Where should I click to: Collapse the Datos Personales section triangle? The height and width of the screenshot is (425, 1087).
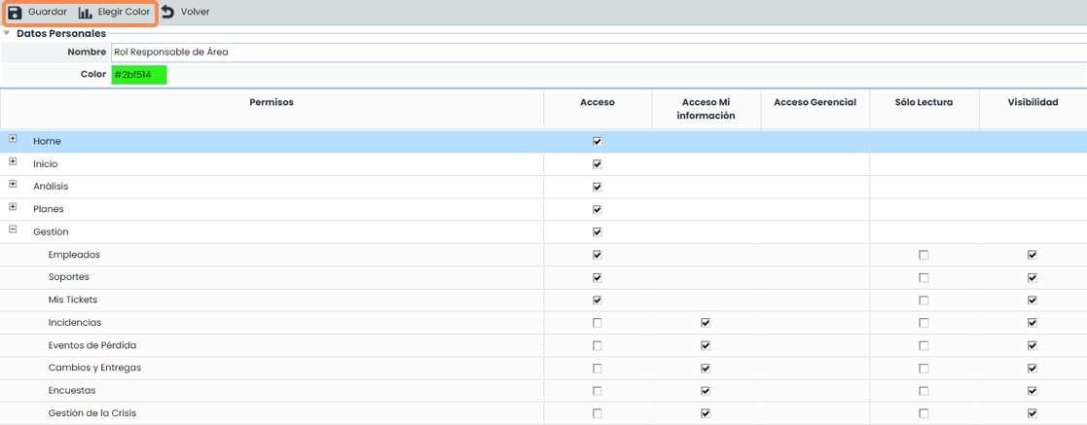pos(8,33)
